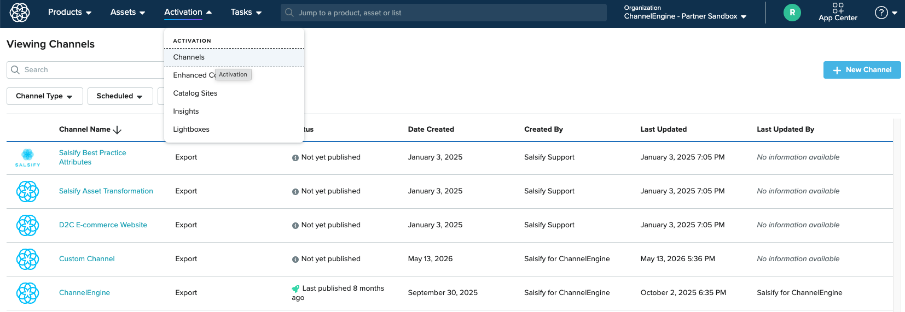Expand the Tasks menu
905x312 pixels.
[x=246, y=12]
